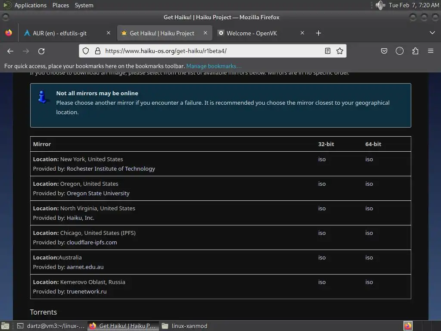Click Firefox View icon in tab bar
Viewport: 441px width, 331px height.
coord(9,33)
